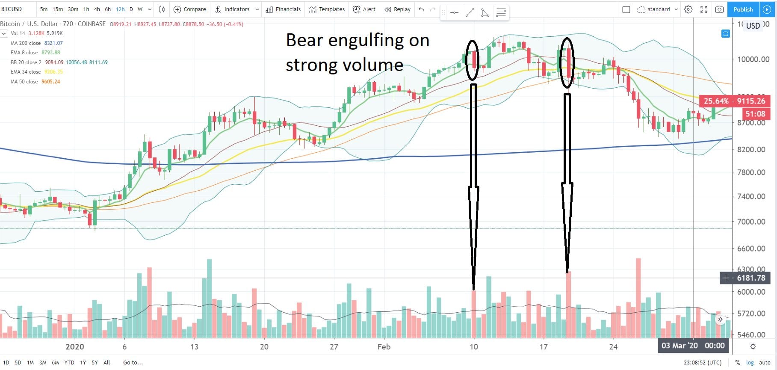Select the trend line drawing tool
The height and width of the screenshot is (370, 777).
point(470,13)
